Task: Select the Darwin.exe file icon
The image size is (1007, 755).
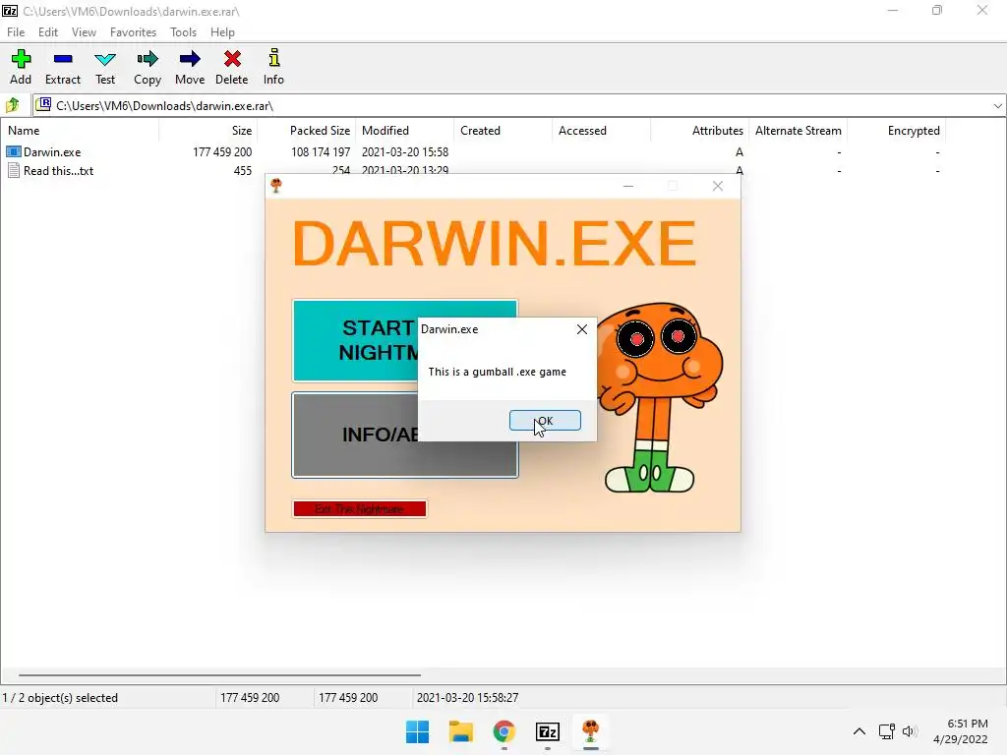Action: (x=14, y=152)
